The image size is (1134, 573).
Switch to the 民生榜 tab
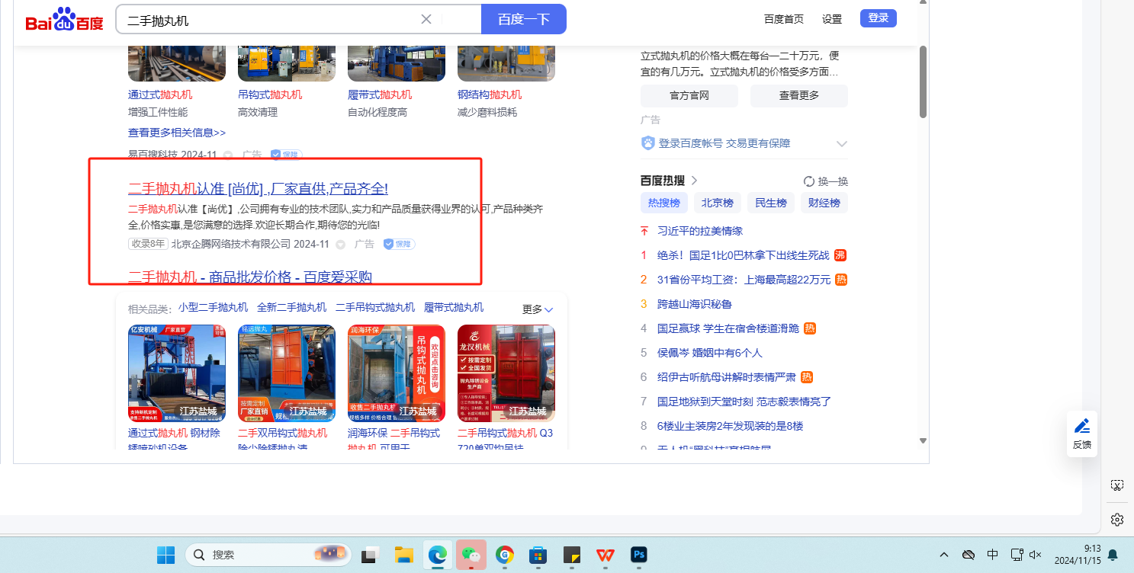click(x=771, y=203)
